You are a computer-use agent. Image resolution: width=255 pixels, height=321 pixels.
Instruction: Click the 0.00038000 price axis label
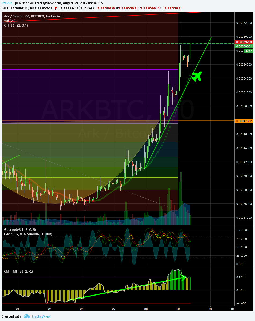tap(244, 190)
